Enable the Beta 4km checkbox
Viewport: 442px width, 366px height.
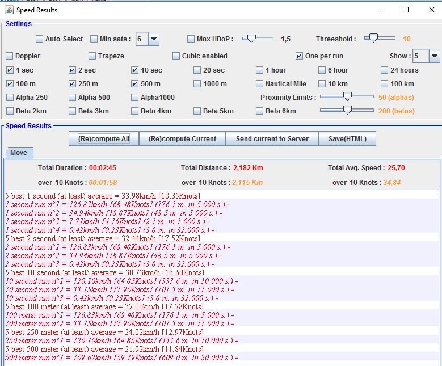(x=134, y=111)
